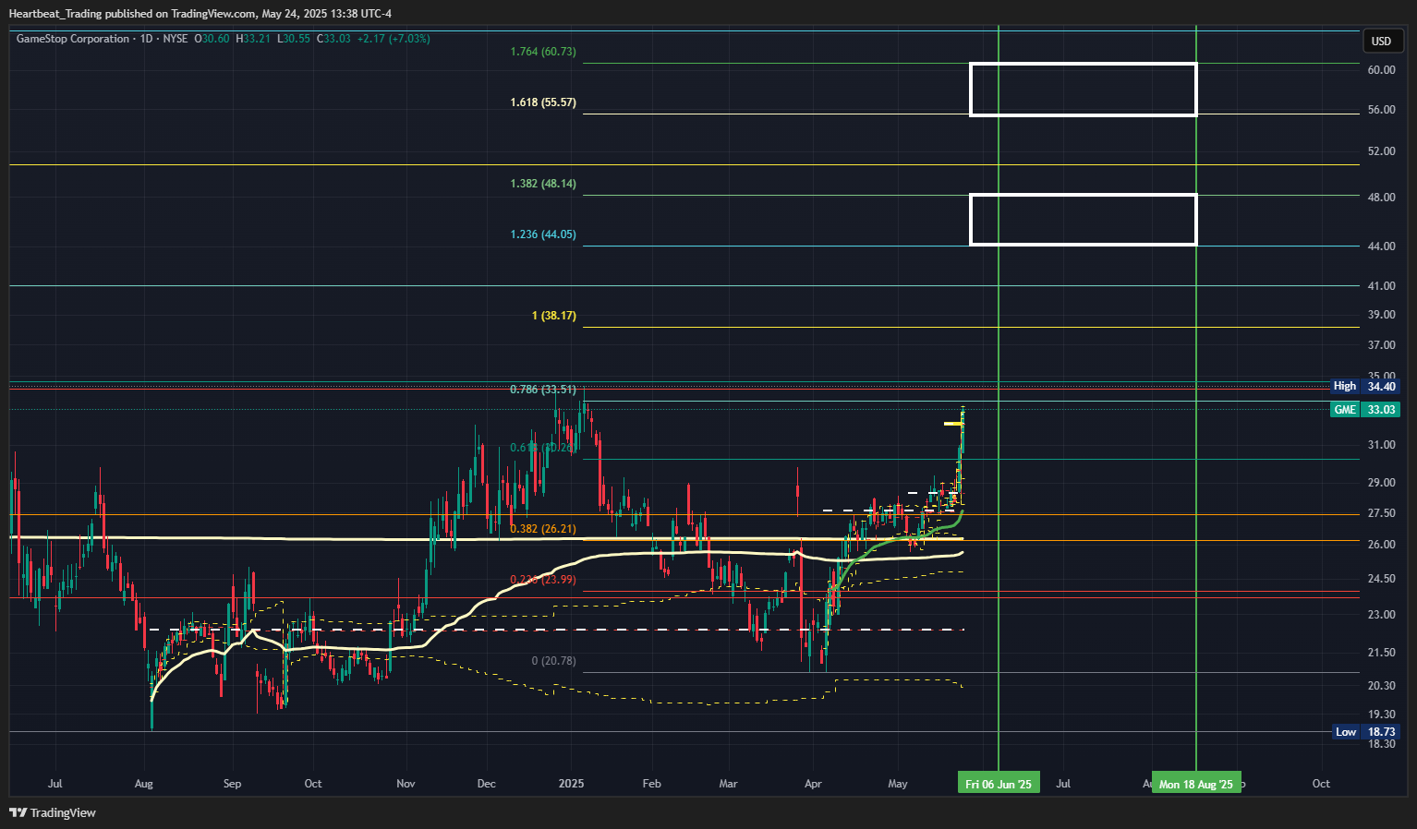The image size is (1417, 829).
Task: Click the 20.30 price axis label
Action: pyautogui.click(x=1382, y=686)
